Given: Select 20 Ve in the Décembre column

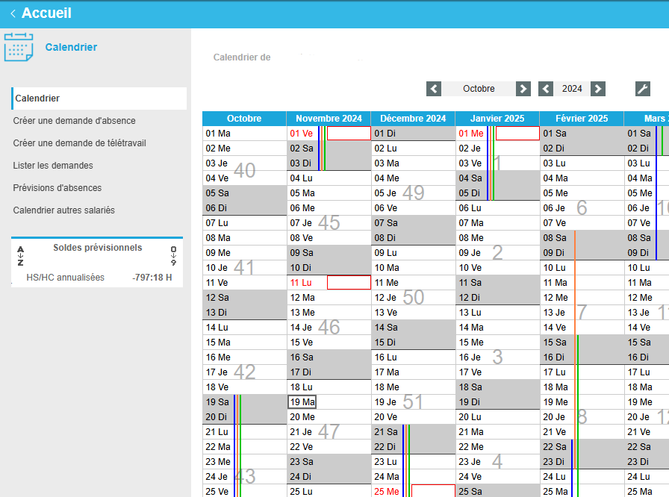Looking at the screenshot, I should [x=413, y=417].
